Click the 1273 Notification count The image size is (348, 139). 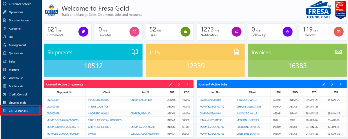pyautogui.click(x=207, y=29)
